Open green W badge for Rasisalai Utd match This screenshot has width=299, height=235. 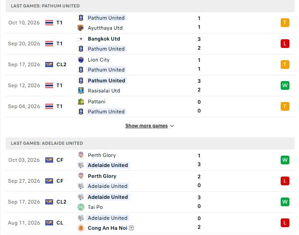[x=285, y=85]
